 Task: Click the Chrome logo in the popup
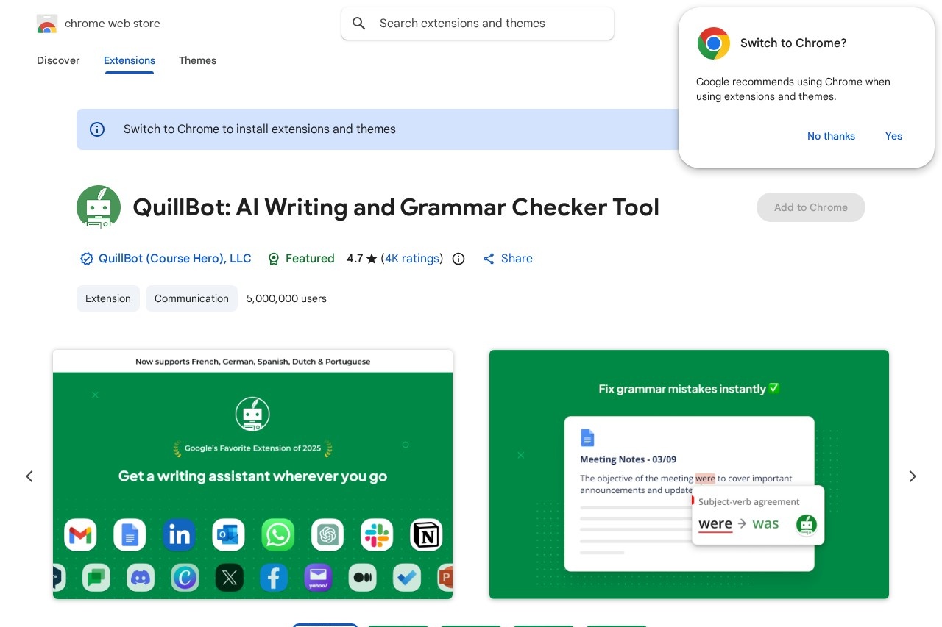(713, 43)
